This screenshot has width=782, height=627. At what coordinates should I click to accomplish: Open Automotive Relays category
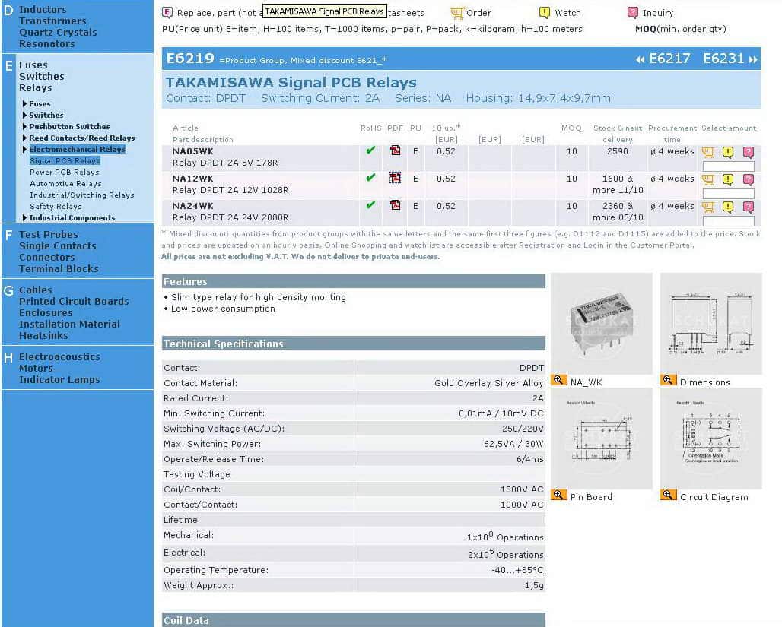click(65, 183)
